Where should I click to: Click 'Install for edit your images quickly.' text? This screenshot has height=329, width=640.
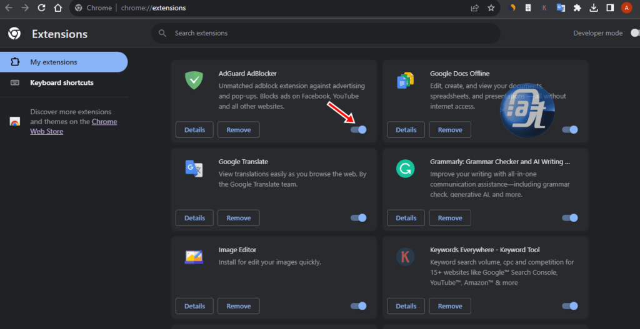tap(270, 262)
